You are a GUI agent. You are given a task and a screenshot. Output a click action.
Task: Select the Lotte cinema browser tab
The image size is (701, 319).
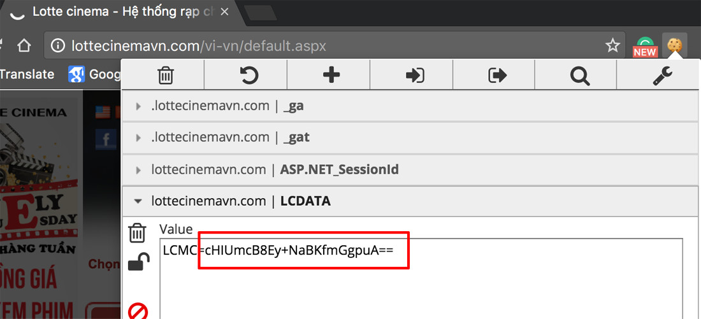[121, 11]
